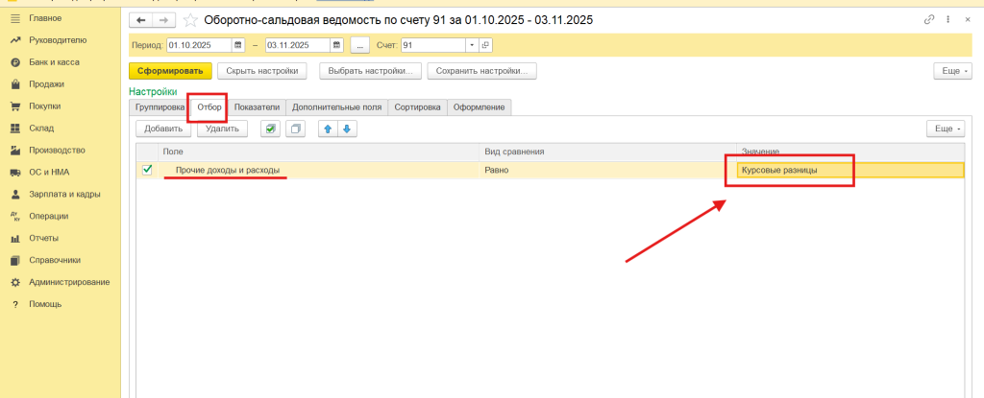This screenshot has height=398, width=984.
Task: Uncheck all filters with empty box icon
Action: (296, 129)
